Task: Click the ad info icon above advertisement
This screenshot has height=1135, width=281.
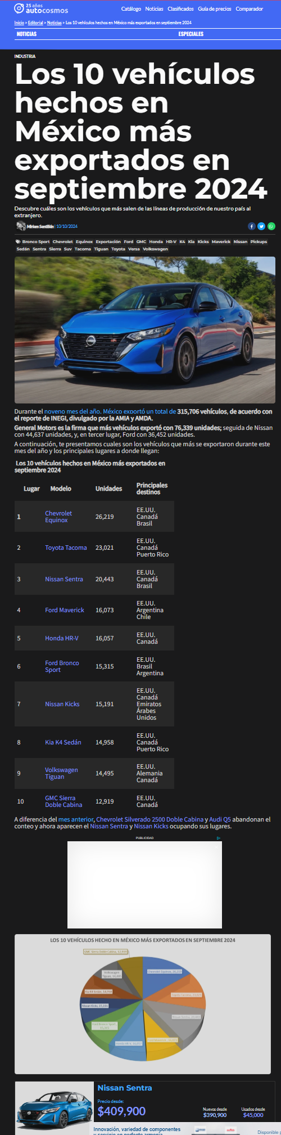Action: 219,838
